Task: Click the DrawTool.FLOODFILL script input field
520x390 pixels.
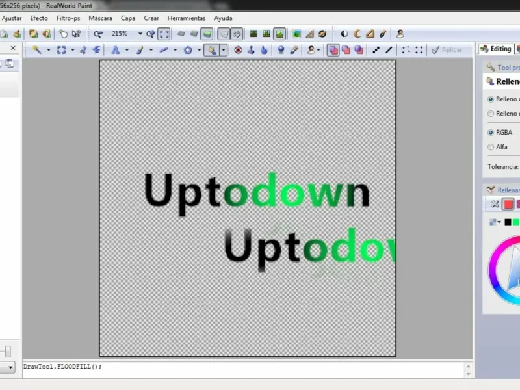Action: coord(245,370)
